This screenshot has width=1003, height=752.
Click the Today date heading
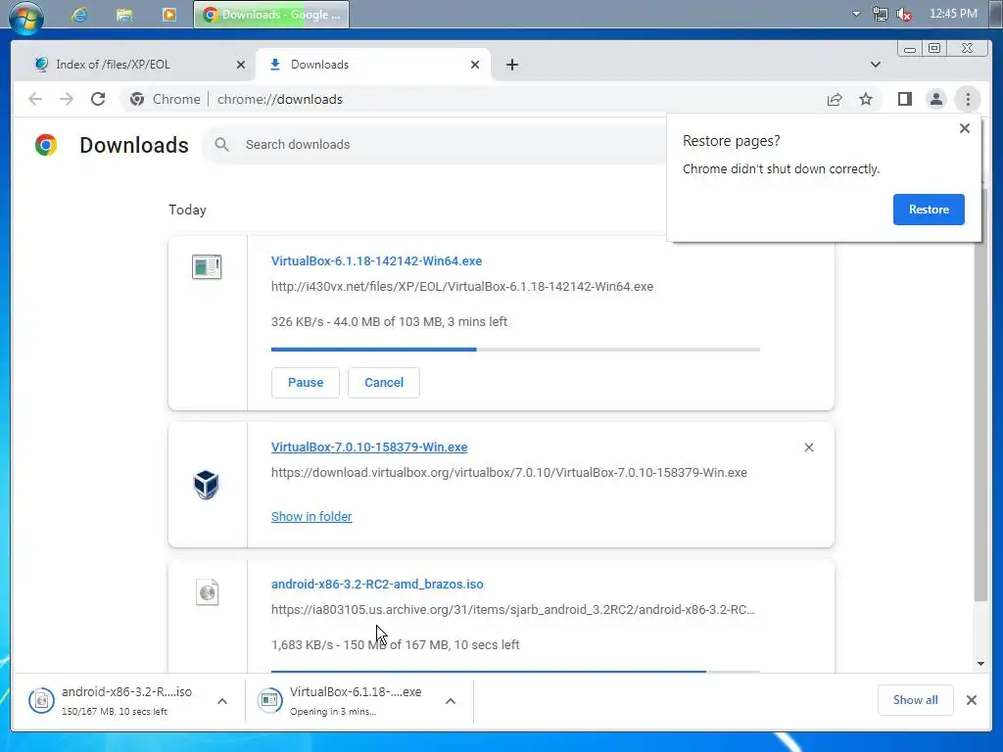coord(187,210)
